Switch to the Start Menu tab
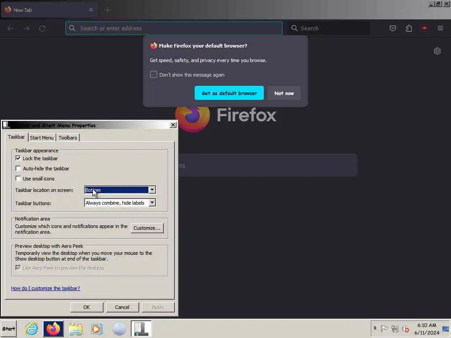 tap(42, 138)
